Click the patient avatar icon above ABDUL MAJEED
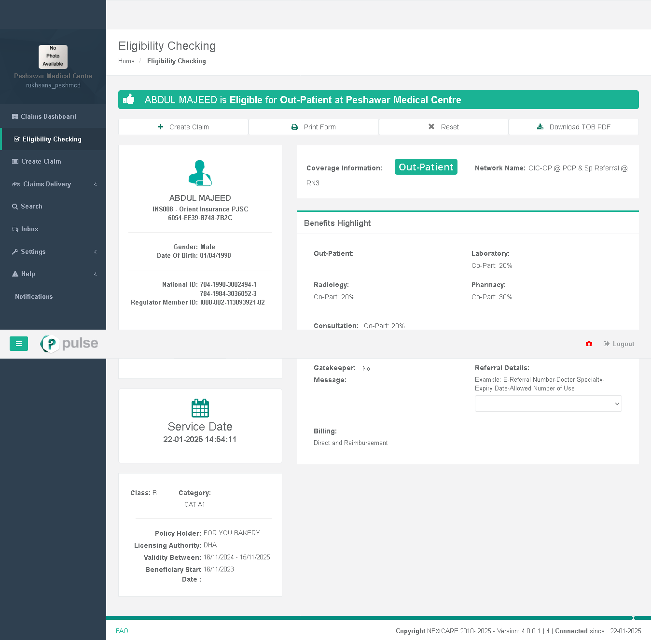Viewport: 651px width, 640px height. [200, 173]
